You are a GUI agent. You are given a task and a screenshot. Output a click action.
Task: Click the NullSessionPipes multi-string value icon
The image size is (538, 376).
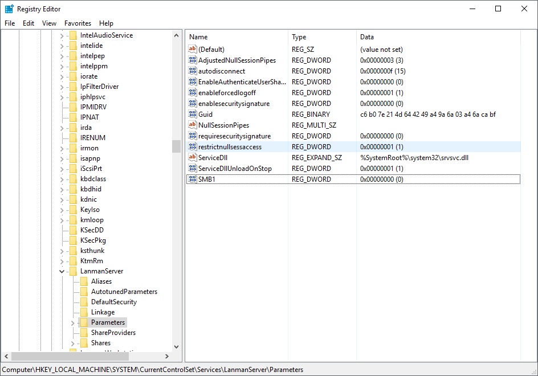coord(192,125)
